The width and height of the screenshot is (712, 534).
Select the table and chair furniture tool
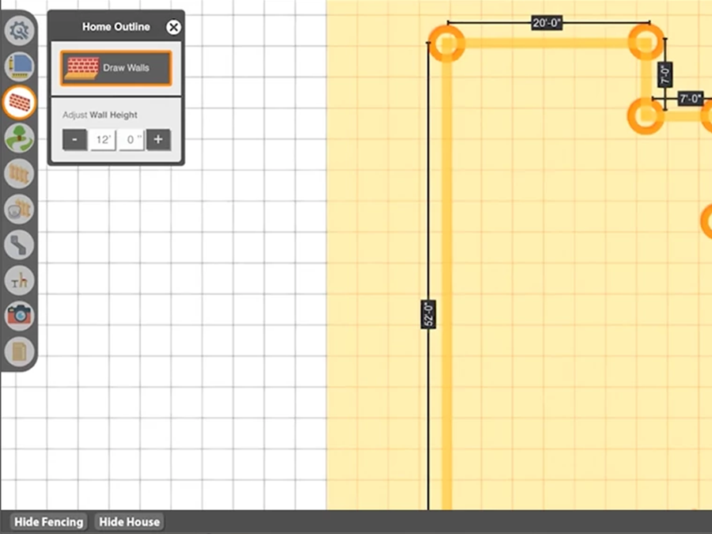[x=19, y=279]
